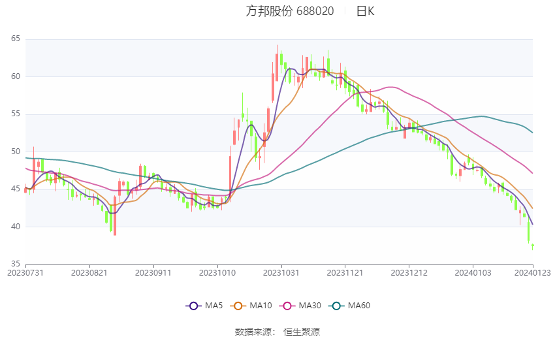
Task: Click the 20231031 date axis label
Action: tap(281, 273)
